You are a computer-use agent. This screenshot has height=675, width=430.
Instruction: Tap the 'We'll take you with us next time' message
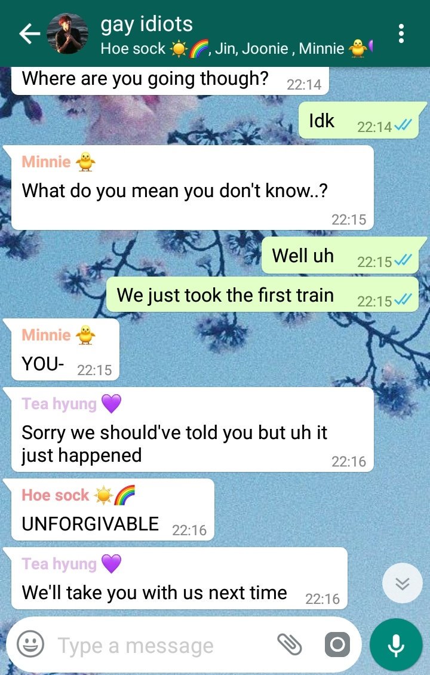point(179,578)
